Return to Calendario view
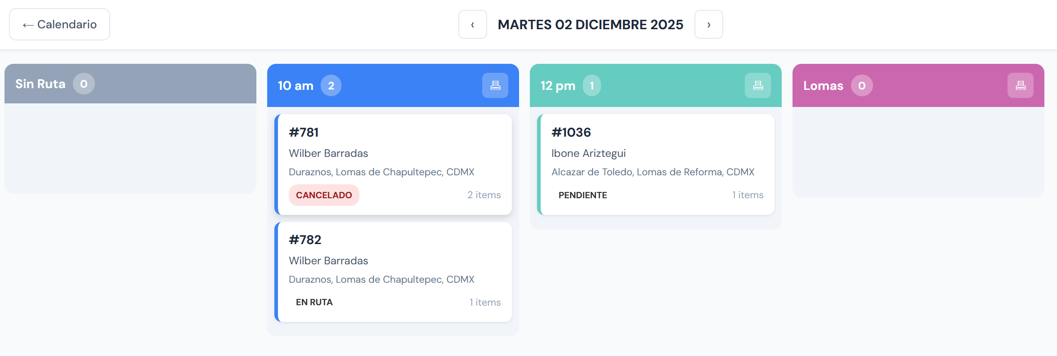 coord(60,25)
